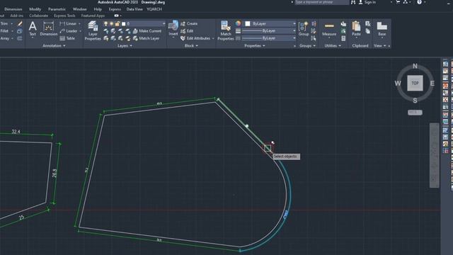Expand the Utilities panel
453x255 pixels.
click(333, 45)
